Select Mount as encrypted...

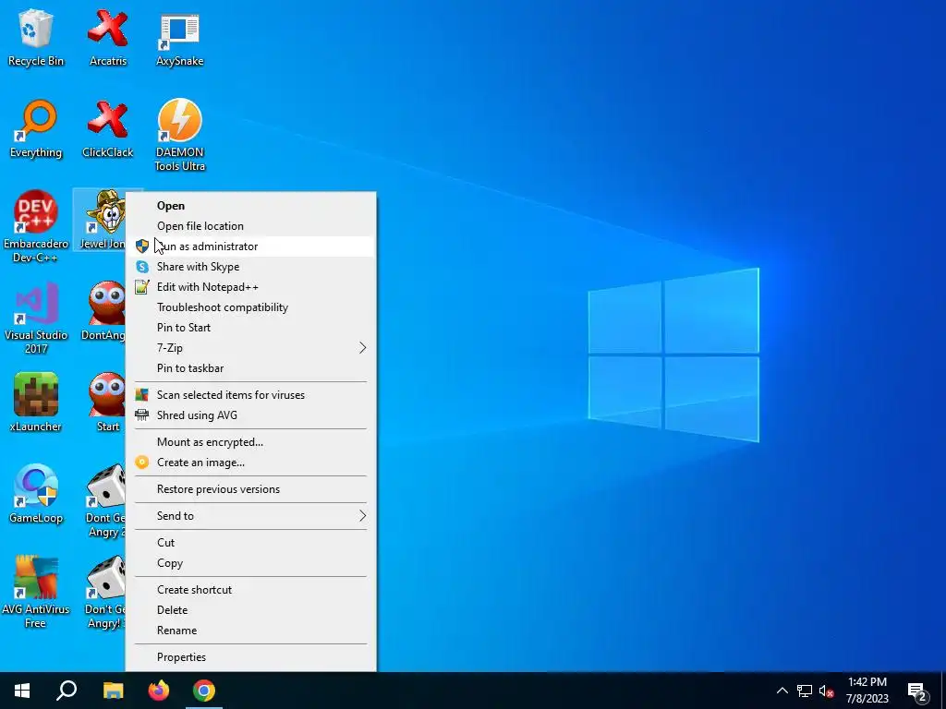[251, 442]
